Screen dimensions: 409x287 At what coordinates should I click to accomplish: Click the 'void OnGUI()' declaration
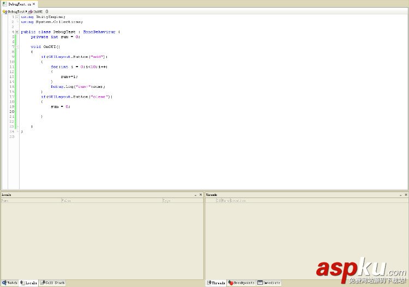[x=45, y=47]
